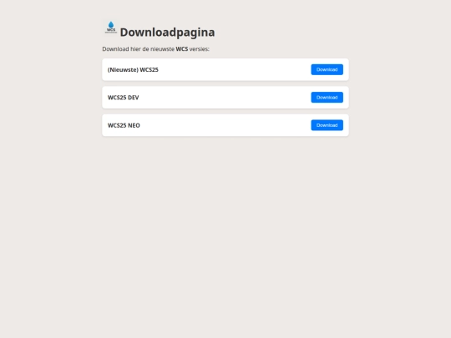Click the "WCS" text within the logo
Image resolution: width=451 pixels, height=338 pixels.
(x=111, y=29)
